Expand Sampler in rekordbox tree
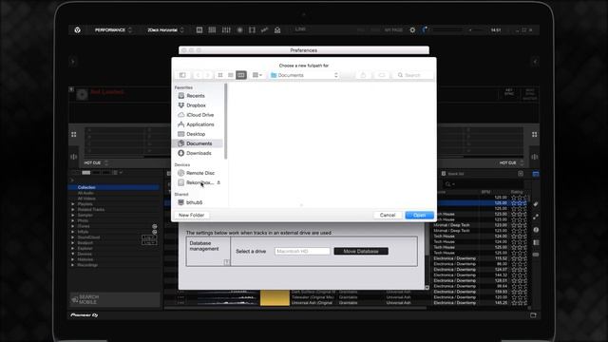The height and width of the screenshot is (342, 608). tap(73, 215)
